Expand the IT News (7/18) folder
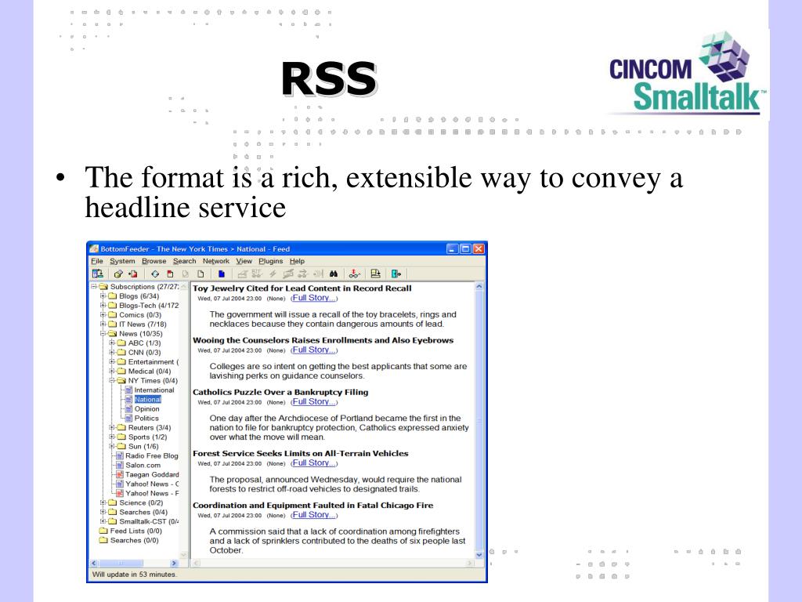This screenshot has height=602, width=802. [x=103, y=324]
